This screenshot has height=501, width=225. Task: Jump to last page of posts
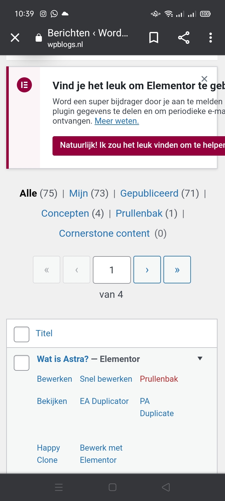pyautogui.click(x=177, y=270)
